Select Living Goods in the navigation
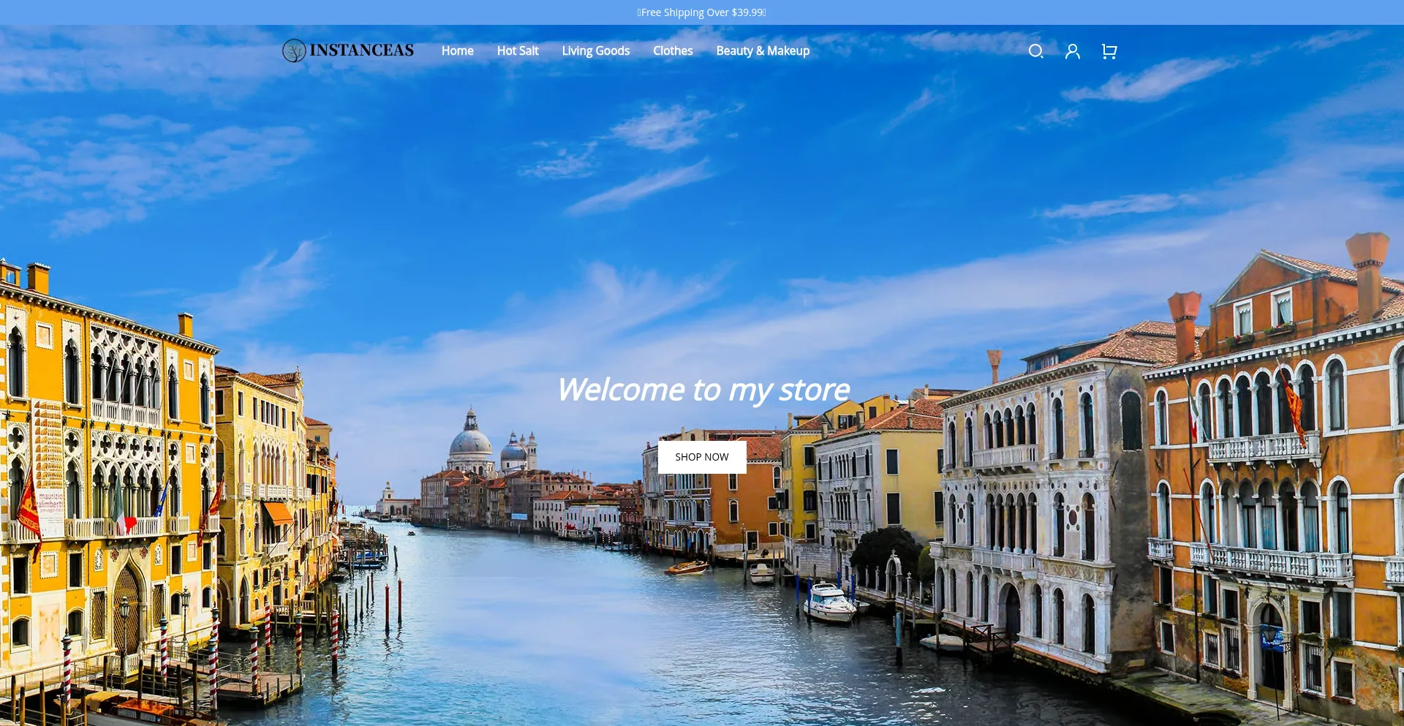The height and width of the screenshot is (726, 1404). pyautogui.click(x=595, y=51)
